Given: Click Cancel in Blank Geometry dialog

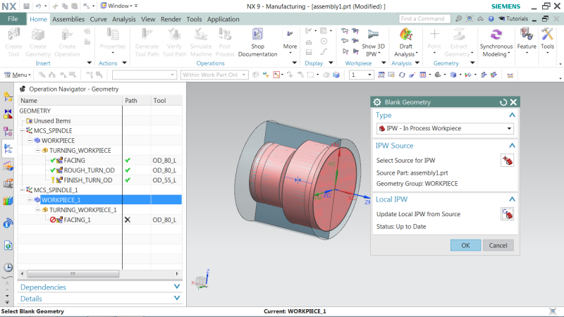Looking at the screenshot, I should (x=498, y=245).
